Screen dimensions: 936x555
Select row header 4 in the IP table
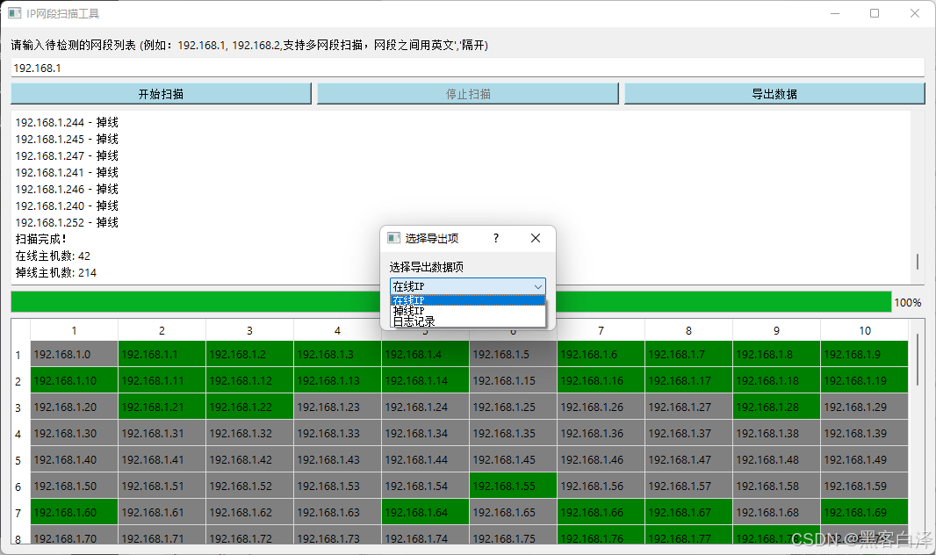pyautogui.click(x=19, y=434)
